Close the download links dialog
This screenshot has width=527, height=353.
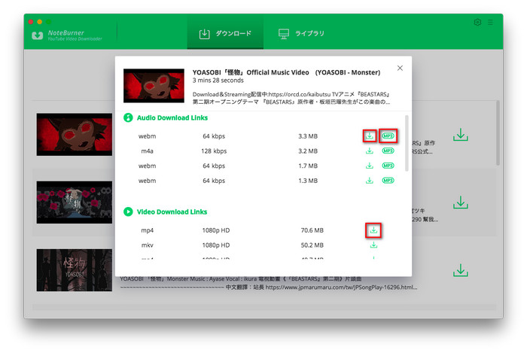400,68
